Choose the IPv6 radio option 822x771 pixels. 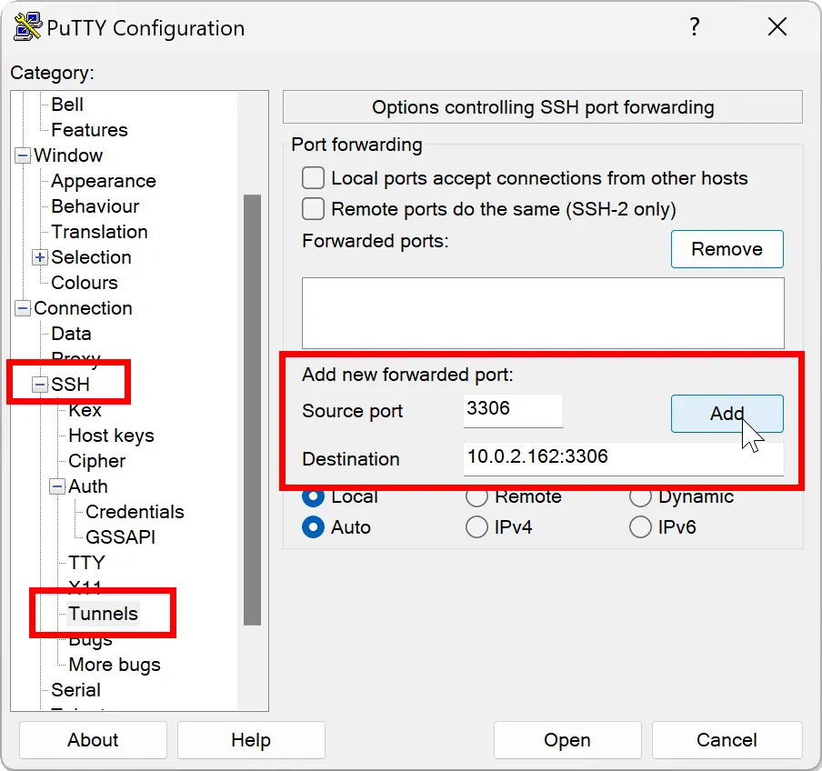(640, 527)
